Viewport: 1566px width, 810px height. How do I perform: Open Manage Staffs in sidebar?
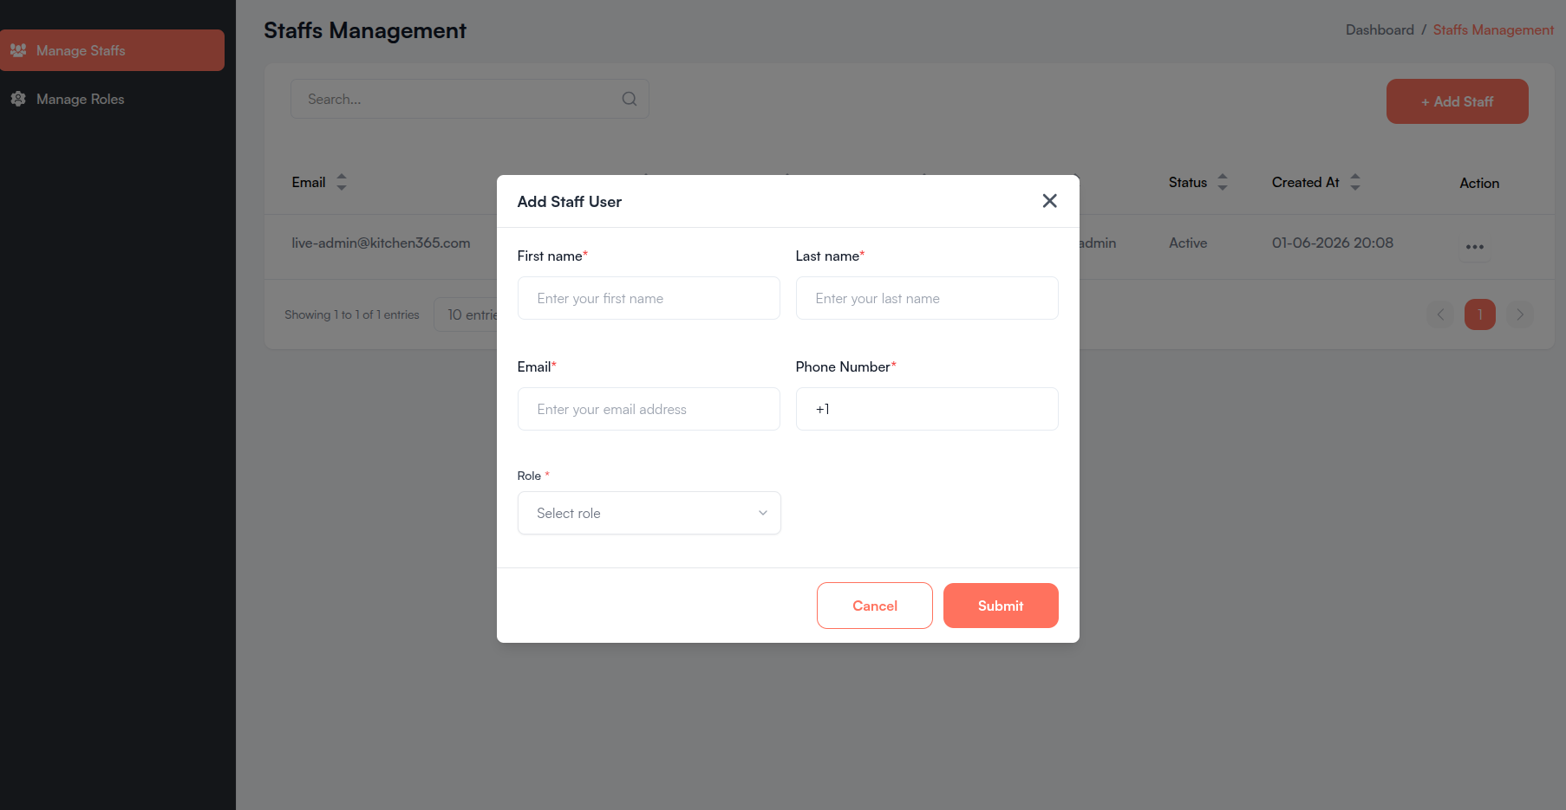click(x=112, y=50)
